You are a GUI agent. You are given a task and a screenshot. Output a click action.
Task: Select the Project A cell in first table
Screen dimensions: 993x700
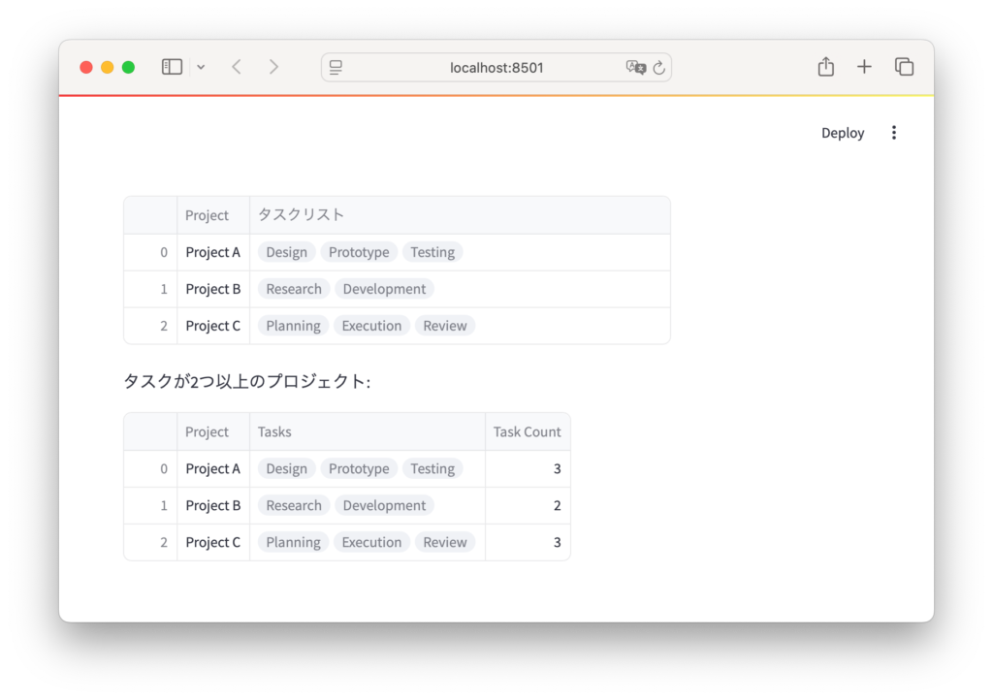[213, 252]
